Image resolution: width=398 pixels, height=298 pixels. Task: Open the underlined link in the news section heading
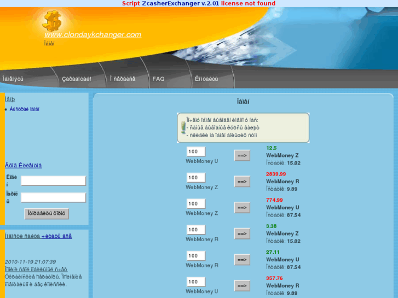pos(56,236)
